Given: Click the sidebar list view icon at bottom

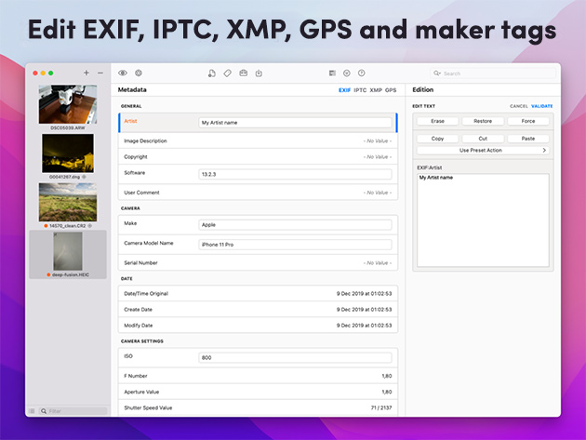Looking at the screenshot, I should point(32,411).
